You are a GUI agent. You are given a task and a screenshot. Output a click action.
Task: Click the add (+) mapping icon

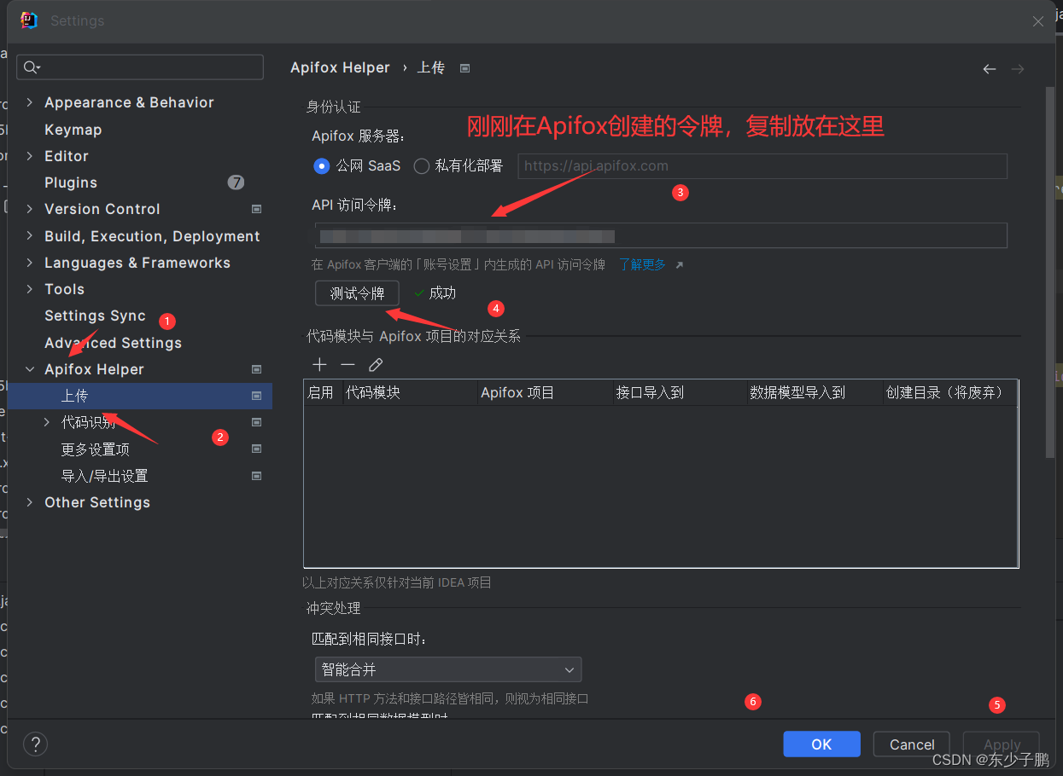pyautogui.click(x=319, y=365)
